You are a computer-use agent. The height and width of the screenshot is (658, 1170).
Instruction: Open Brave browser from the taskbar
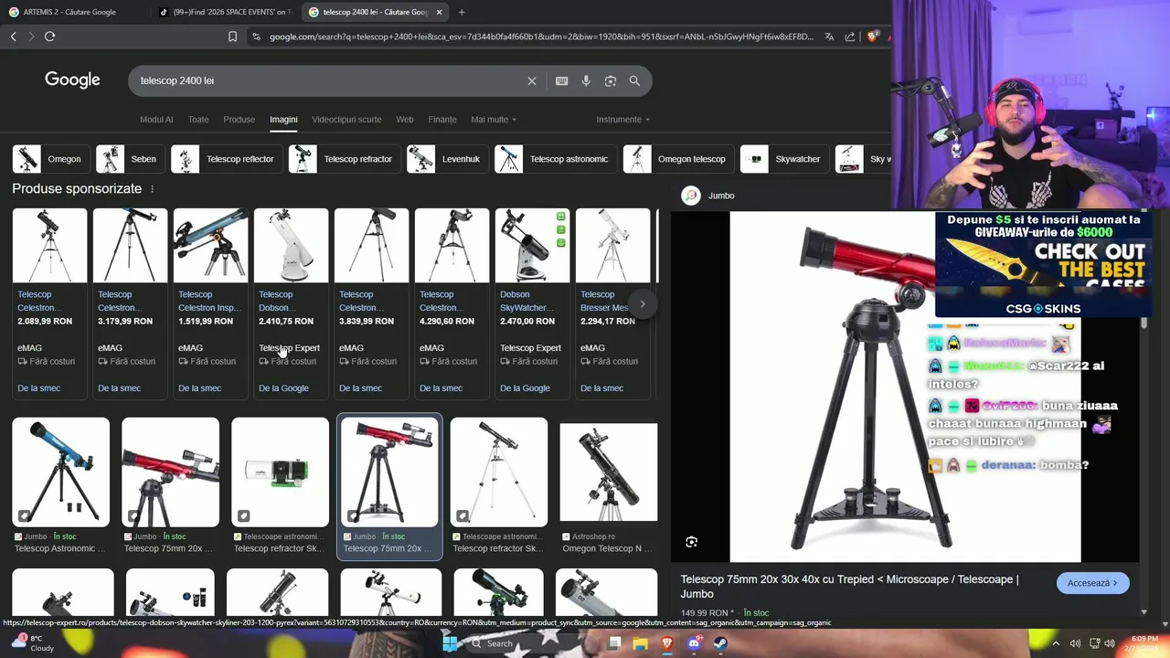667,643
